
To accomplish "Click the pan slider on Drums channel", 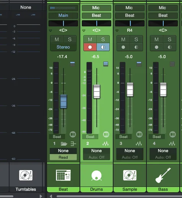I will [x=96, y=23].
